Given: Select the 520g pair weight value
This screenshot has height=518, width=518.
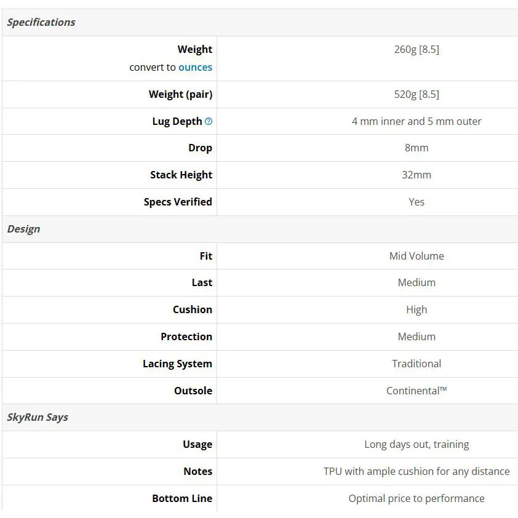Looking at the screenshot, I should tap(416, 94).
